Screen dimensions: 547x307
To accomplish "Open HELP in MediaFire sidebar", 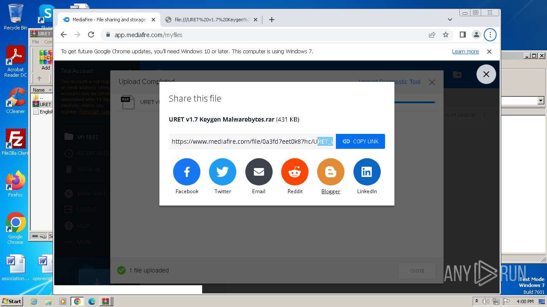I will pyautogui.click(x=77, y=226).
